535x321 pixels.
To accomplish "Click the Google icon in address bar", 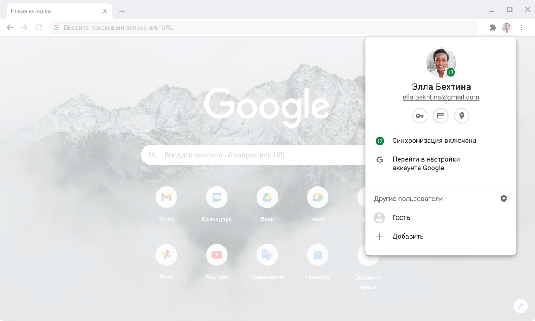I will [x=56, y=27].
